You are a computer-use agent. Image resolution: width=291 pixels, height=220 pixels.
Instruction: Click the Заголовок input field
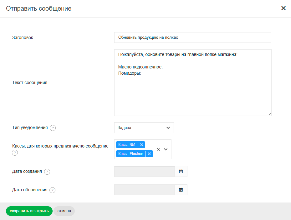[193, 37]
